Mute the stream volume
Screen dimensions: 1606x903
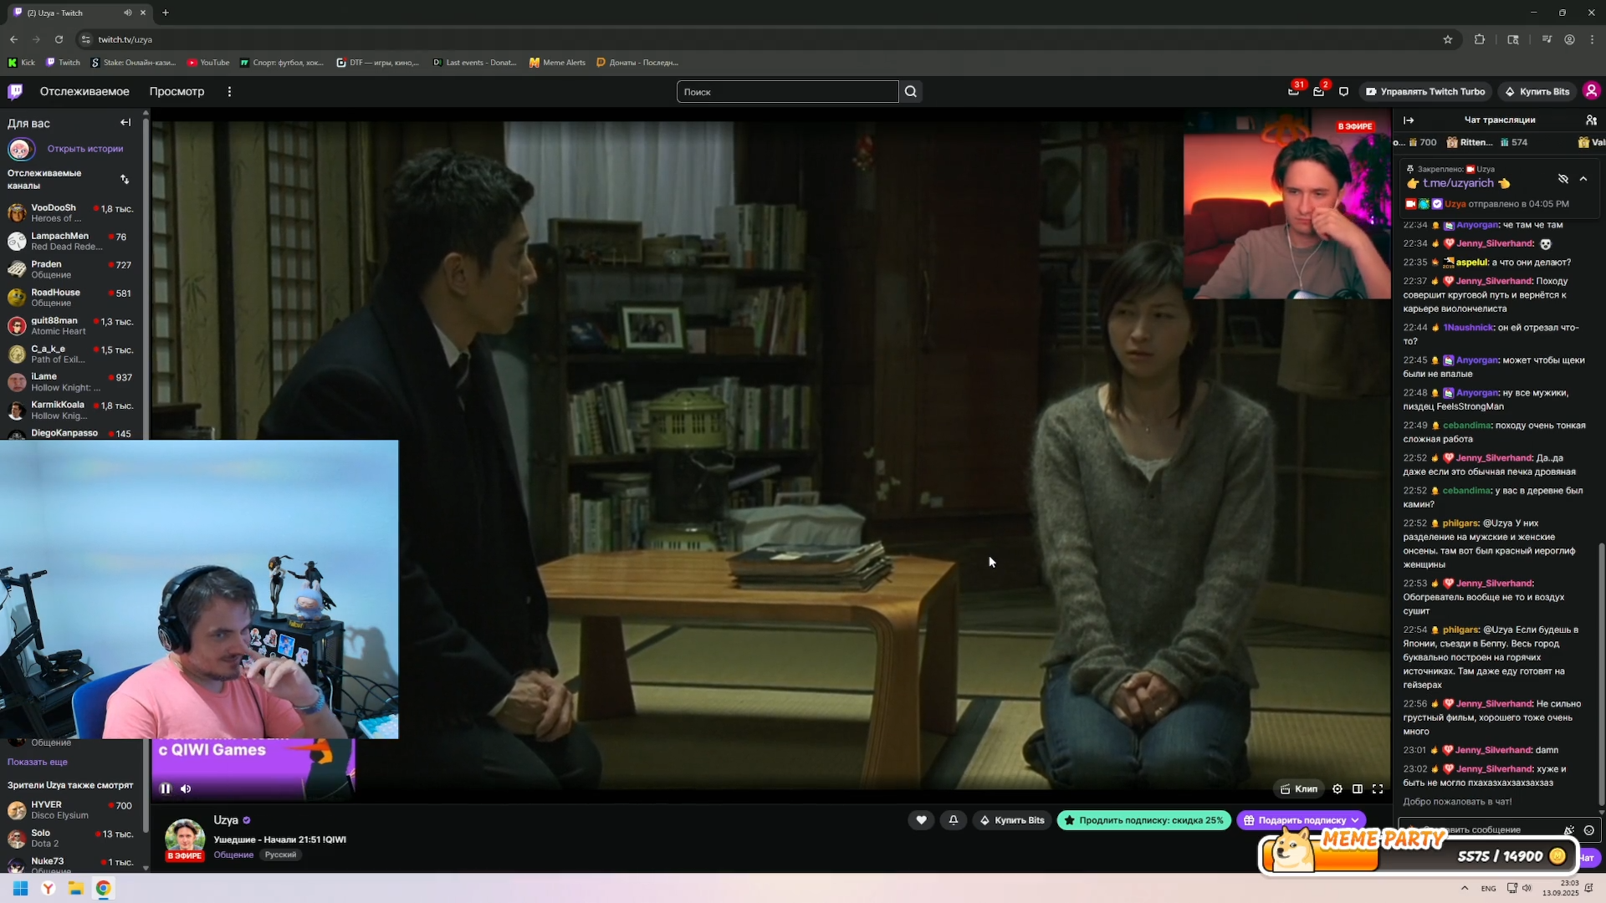coord(186,788)
